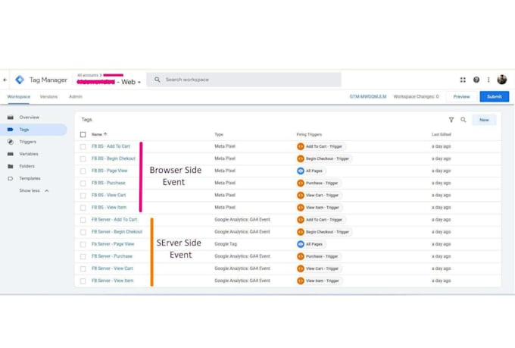The height and width of the screenshot is (348, 515).
Task: Click into the Search workspace field
Action: [244, 80]
